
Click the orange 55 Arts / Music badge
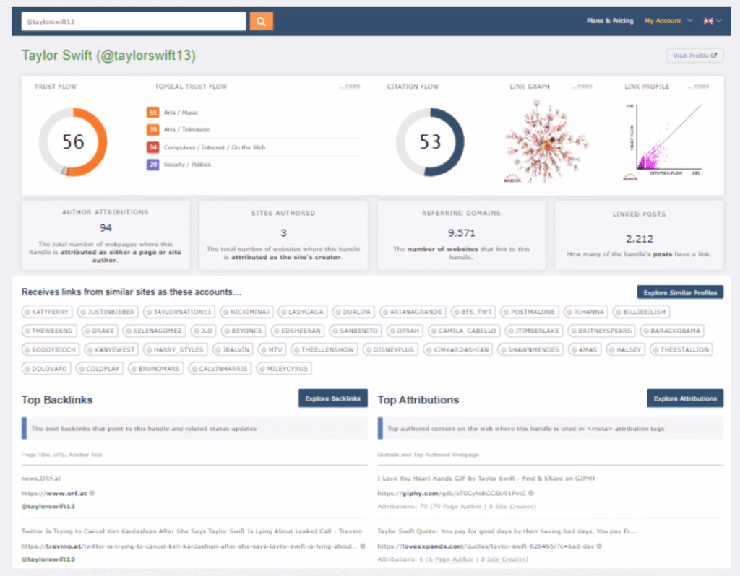(x=152, y=113)
